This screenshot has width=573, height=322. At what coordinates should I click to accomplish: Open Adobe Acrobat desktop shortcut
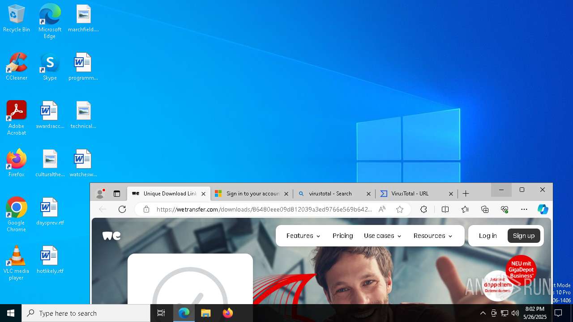pyautogui.click(x=17, y=118)
